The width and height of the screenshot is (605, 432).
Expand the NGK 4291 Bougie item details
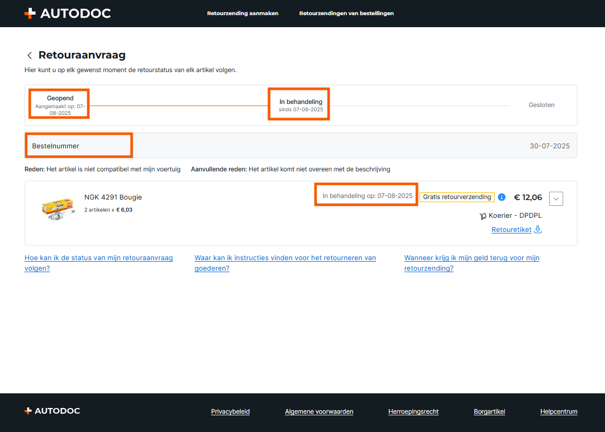click(556, 199)
